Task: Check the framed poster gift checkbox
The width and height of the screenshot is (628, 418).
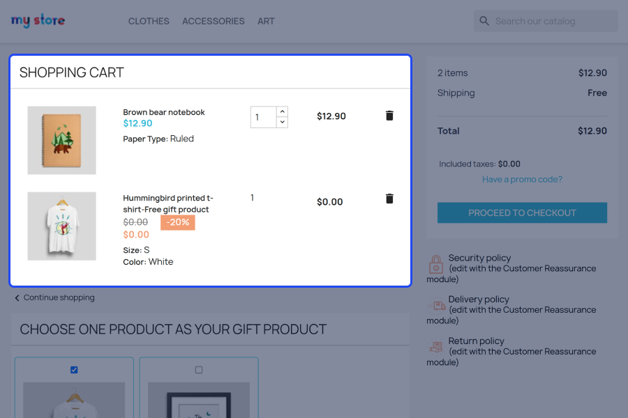Action: pos(199,370)
